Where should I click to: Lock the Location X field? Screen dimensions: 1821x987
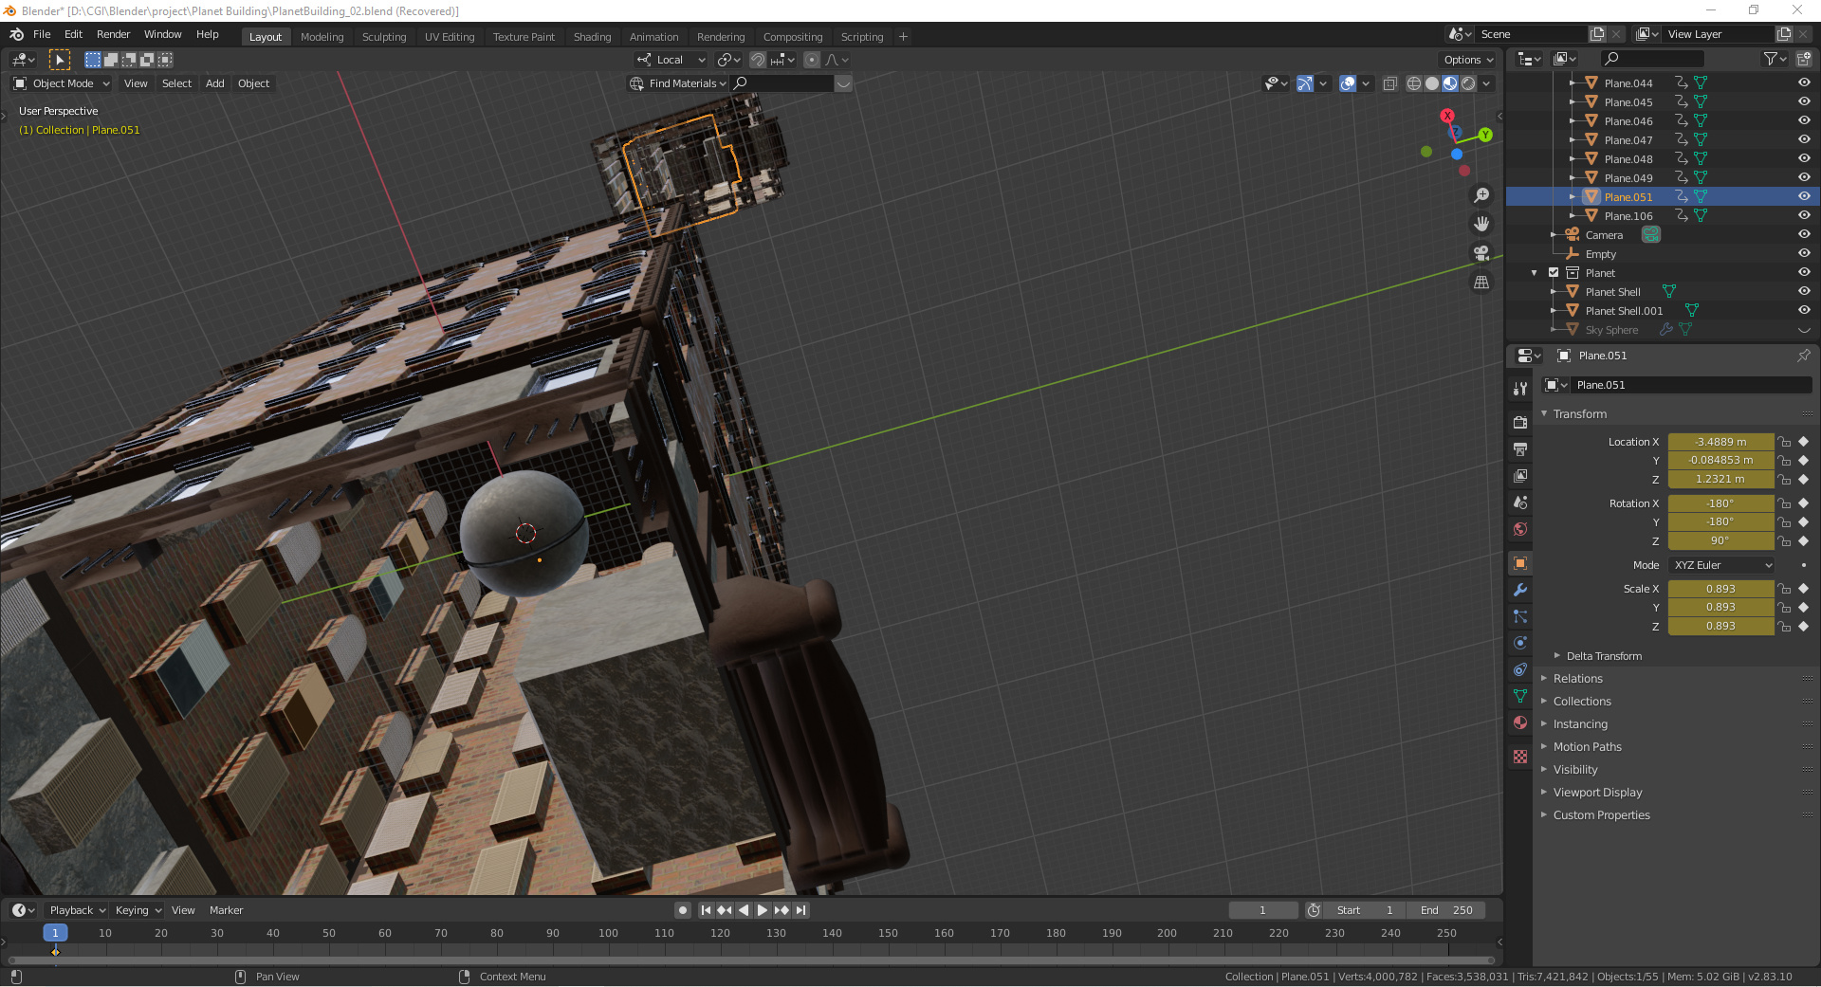pyautogui.click(x=1784, y=442)
